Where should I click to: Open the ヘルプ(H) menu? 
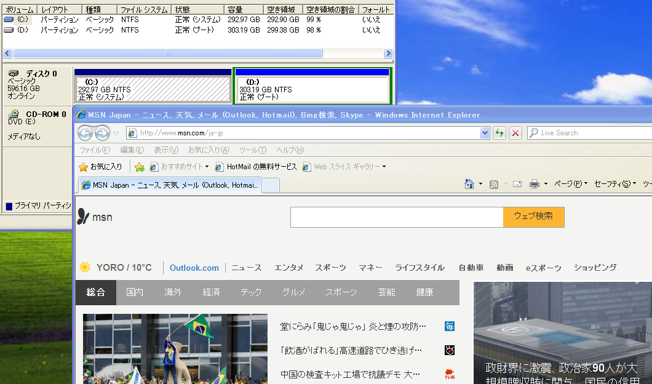tap(290, 150)
